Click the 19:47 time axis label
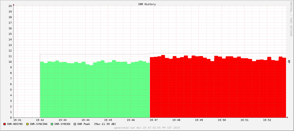Screen dimensions: 294x131 pyautogui.click(x=153, y=120)
